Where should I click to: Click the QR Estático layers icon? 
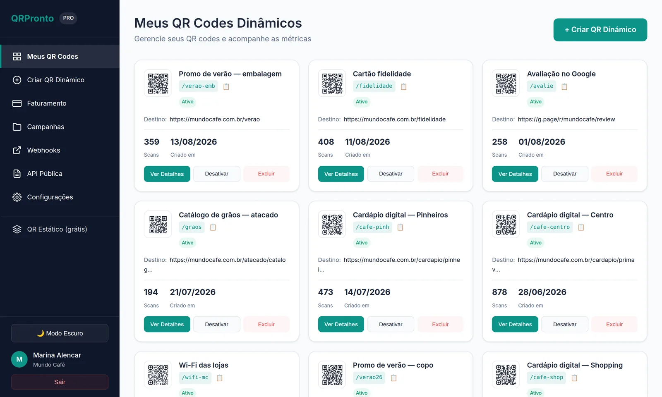17,229
